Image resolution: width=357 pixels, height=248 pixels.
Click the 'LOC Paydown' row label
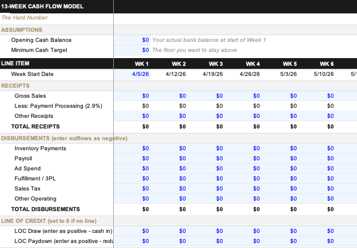[x=63, y=241]
